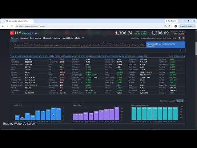This screenshot has width=197, height=148.
Task: Click the Ask Gemini button
Action: click(x=171, y=21)
